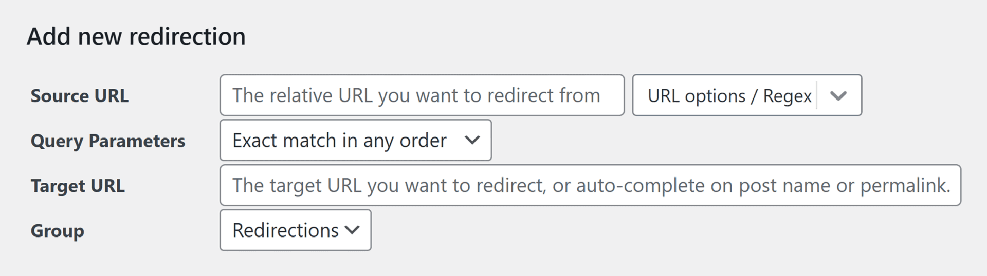987x276 pixels.
Task: Click the chevron icon next to Redirections
Action: [x=353, y=230]
